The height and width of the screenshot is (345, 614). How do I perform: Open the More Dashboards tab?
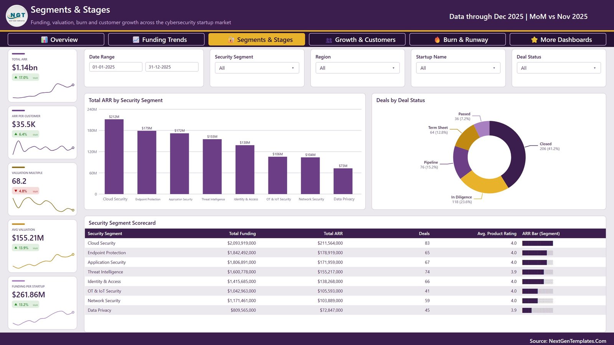tap(558, 39)
